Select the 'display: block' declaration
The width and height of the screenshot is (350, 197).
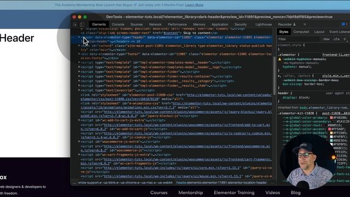pos(296,97)
